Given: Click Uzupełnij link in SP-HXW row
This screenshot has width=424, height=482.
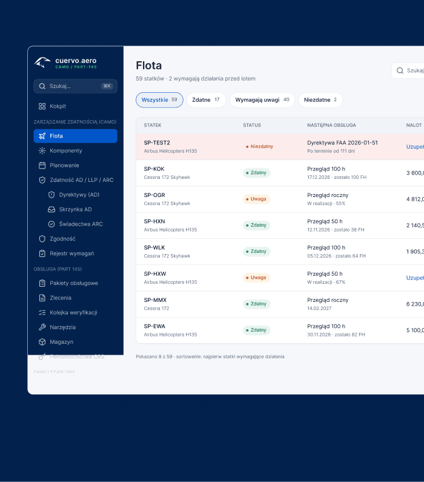Looking at the screenshot, I should tap(415, 278).
